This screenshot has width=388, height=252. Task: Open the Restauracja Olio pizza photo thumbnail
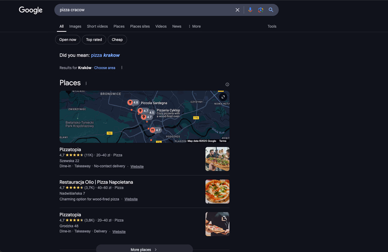pos(217,192)
